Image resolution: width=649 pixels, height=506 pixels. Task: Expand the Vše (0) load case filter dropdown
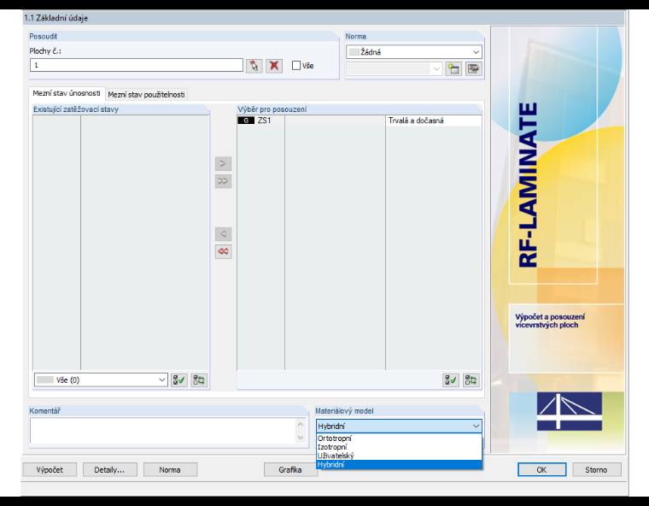[101, 380]
